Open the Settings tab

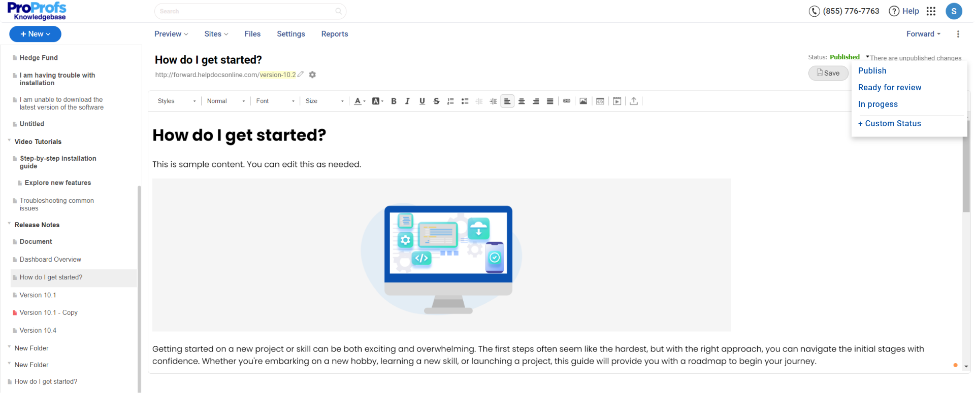291,34
